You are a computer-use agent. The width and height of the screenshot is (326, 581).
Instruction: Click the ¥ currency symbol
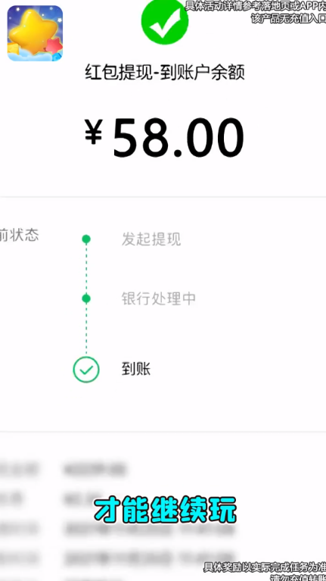(93, 132)
